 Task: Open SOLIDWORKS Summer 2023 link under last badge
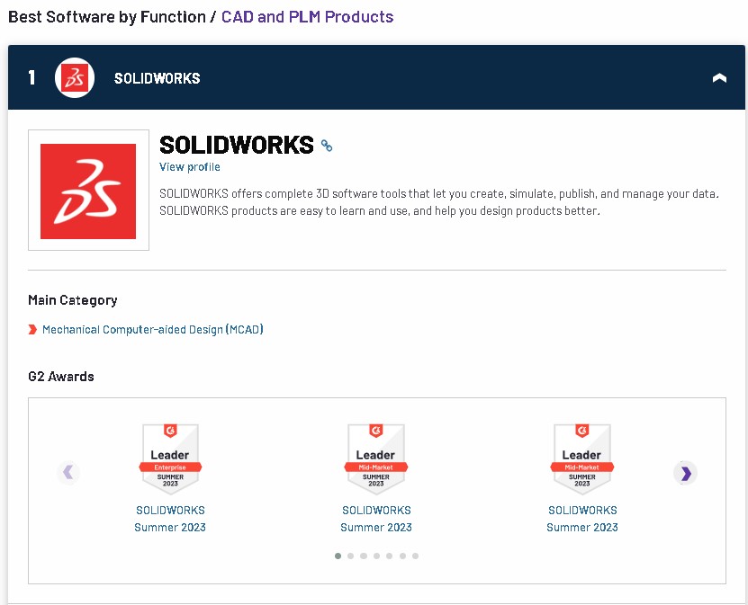click(x=582, y=519)
